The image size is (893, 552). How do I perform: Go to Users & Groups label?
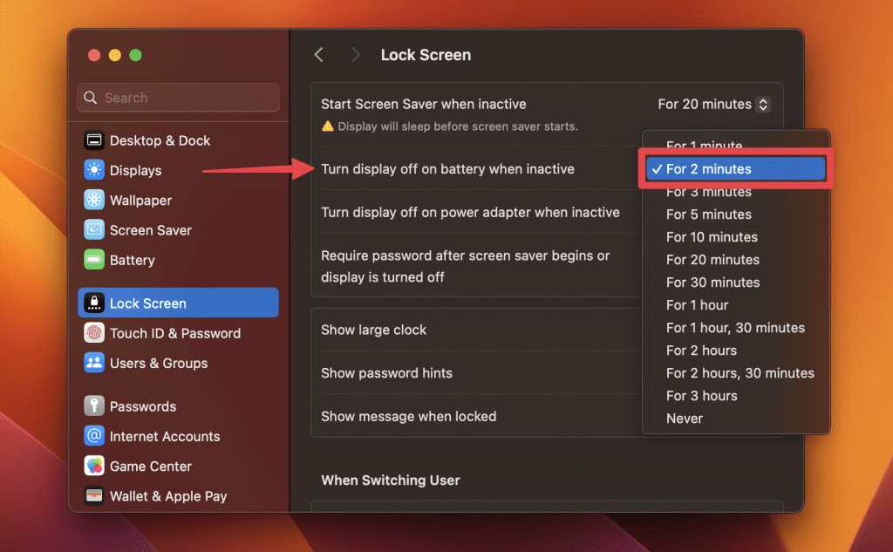(159, 364)
